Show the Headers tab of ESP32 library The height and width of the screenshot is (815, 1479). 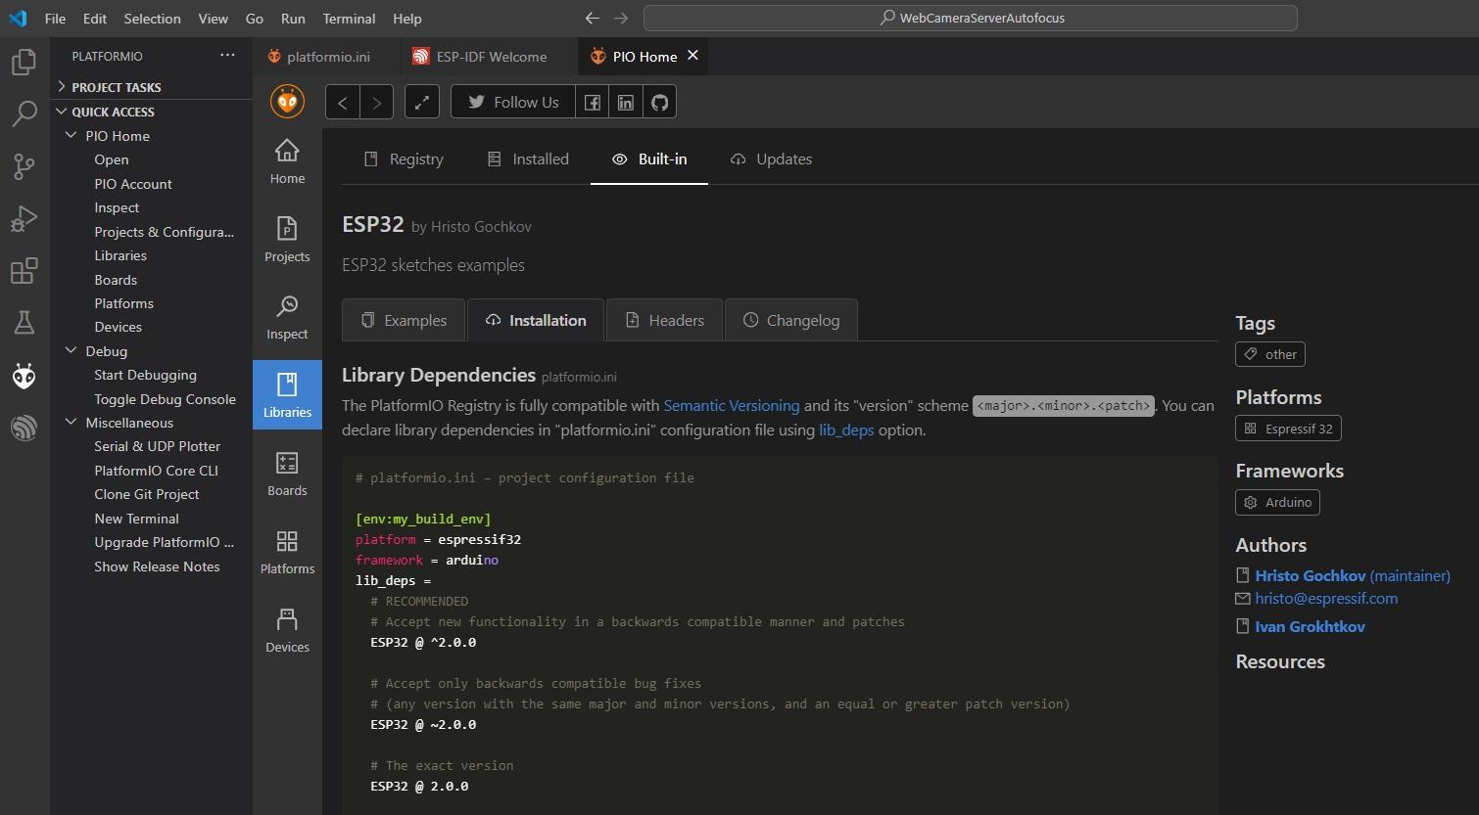[x=665, y=320]
